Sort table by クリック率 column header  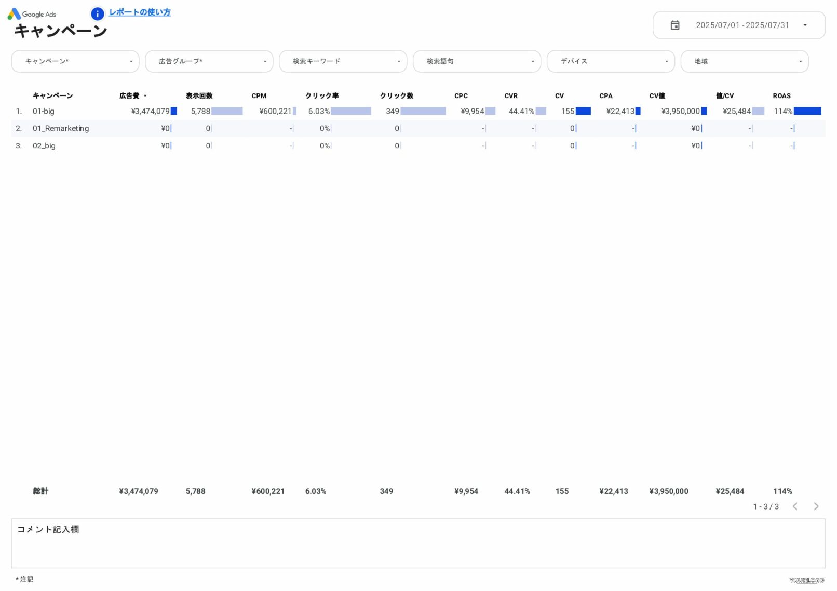pos(322,96)
